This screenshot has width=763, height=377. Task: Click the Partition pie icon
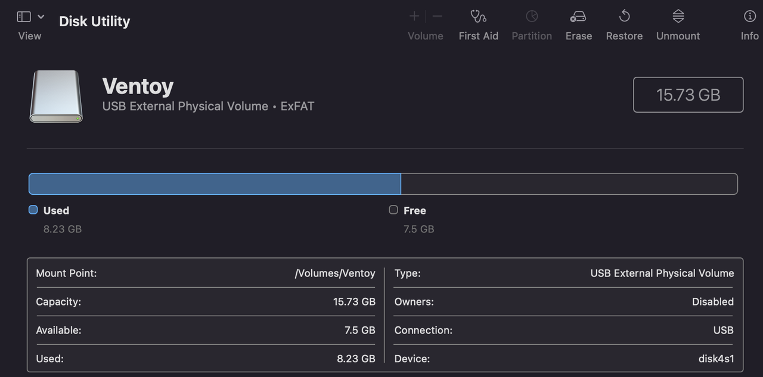pyautogui.click(x=532, y=17)
